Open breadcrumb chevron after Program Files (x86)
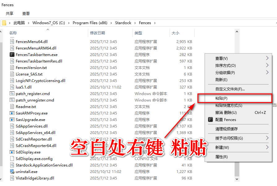This screenshot has height=186, width=277. [111, 23]
